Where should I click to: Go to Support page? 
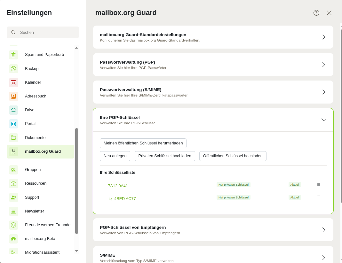point(40,197)
